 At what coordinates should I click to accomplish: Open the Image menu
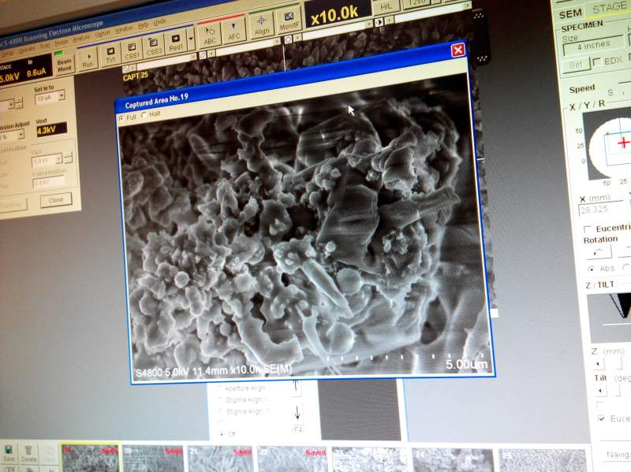[x=62, y=43]
